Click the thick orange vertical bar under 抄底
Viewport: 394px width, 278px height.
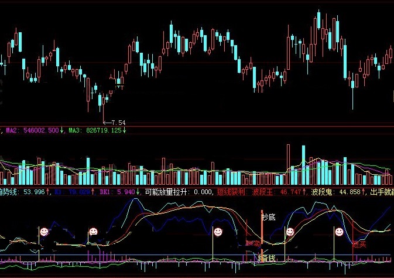pos(262,236)
